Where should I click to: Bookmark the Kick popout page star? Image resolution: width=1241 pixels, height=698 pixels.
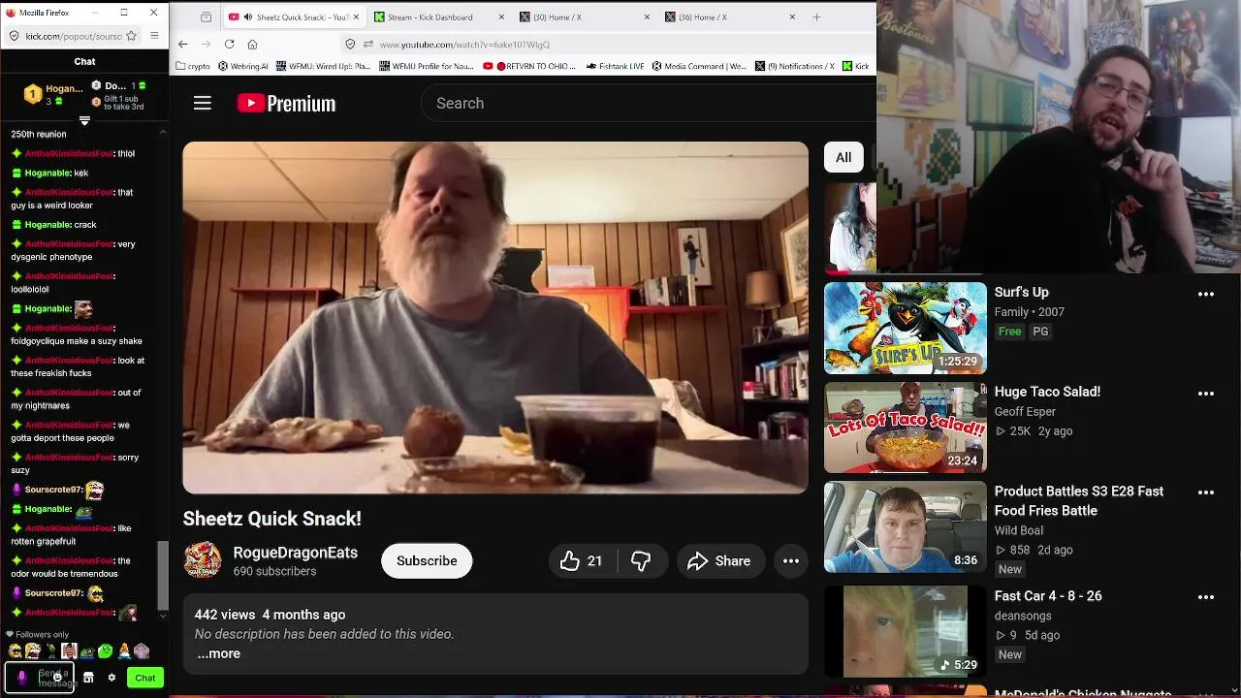coord(130,36)
